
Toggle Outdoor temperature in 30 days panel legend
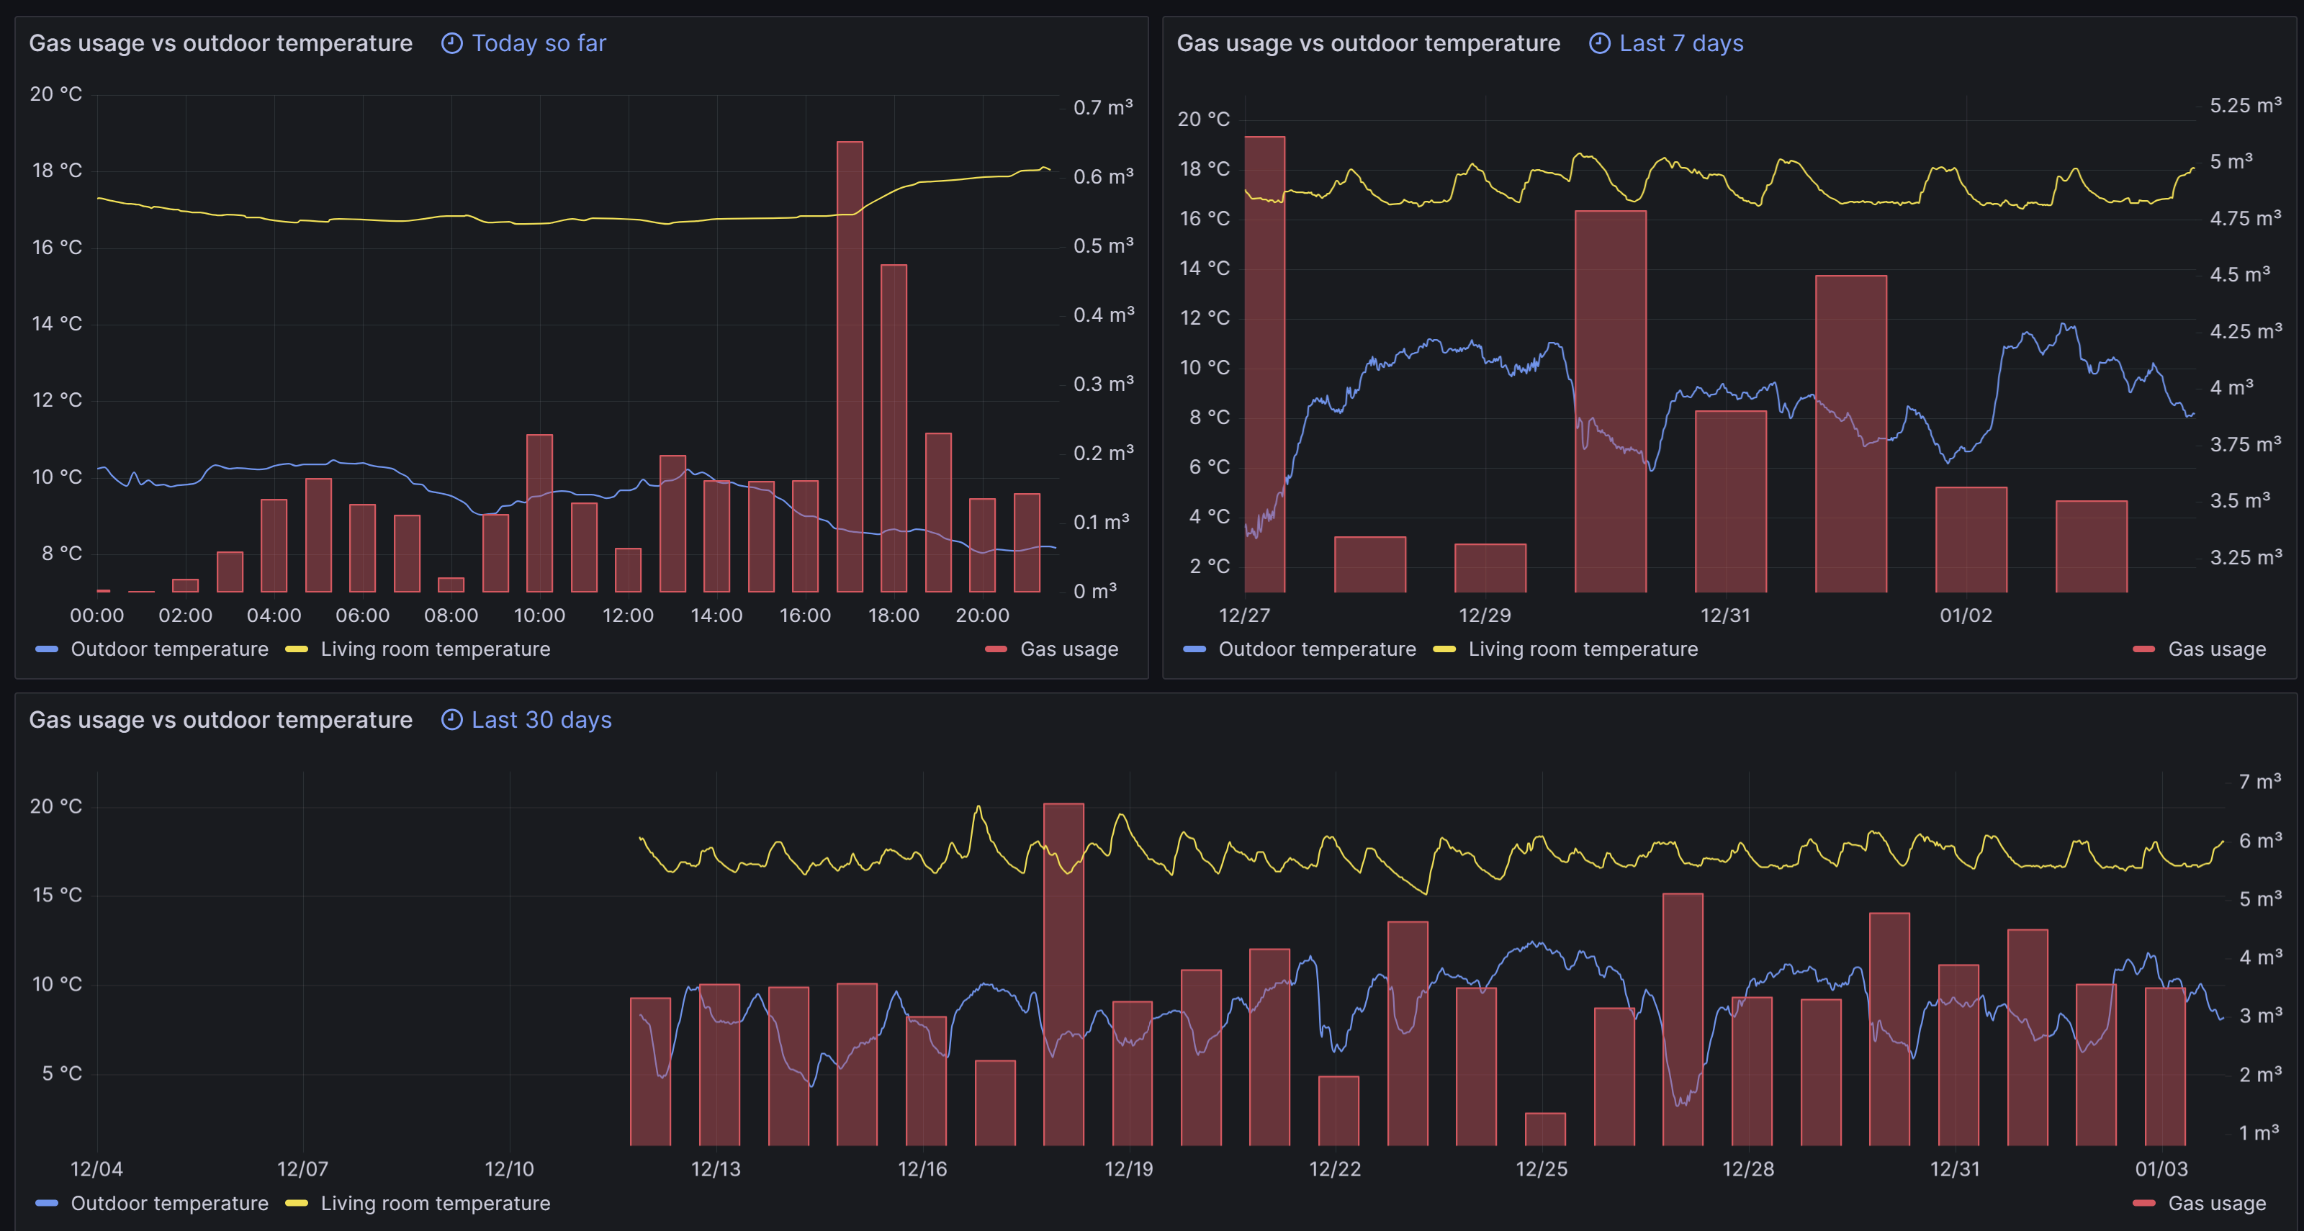[169, 1204]
